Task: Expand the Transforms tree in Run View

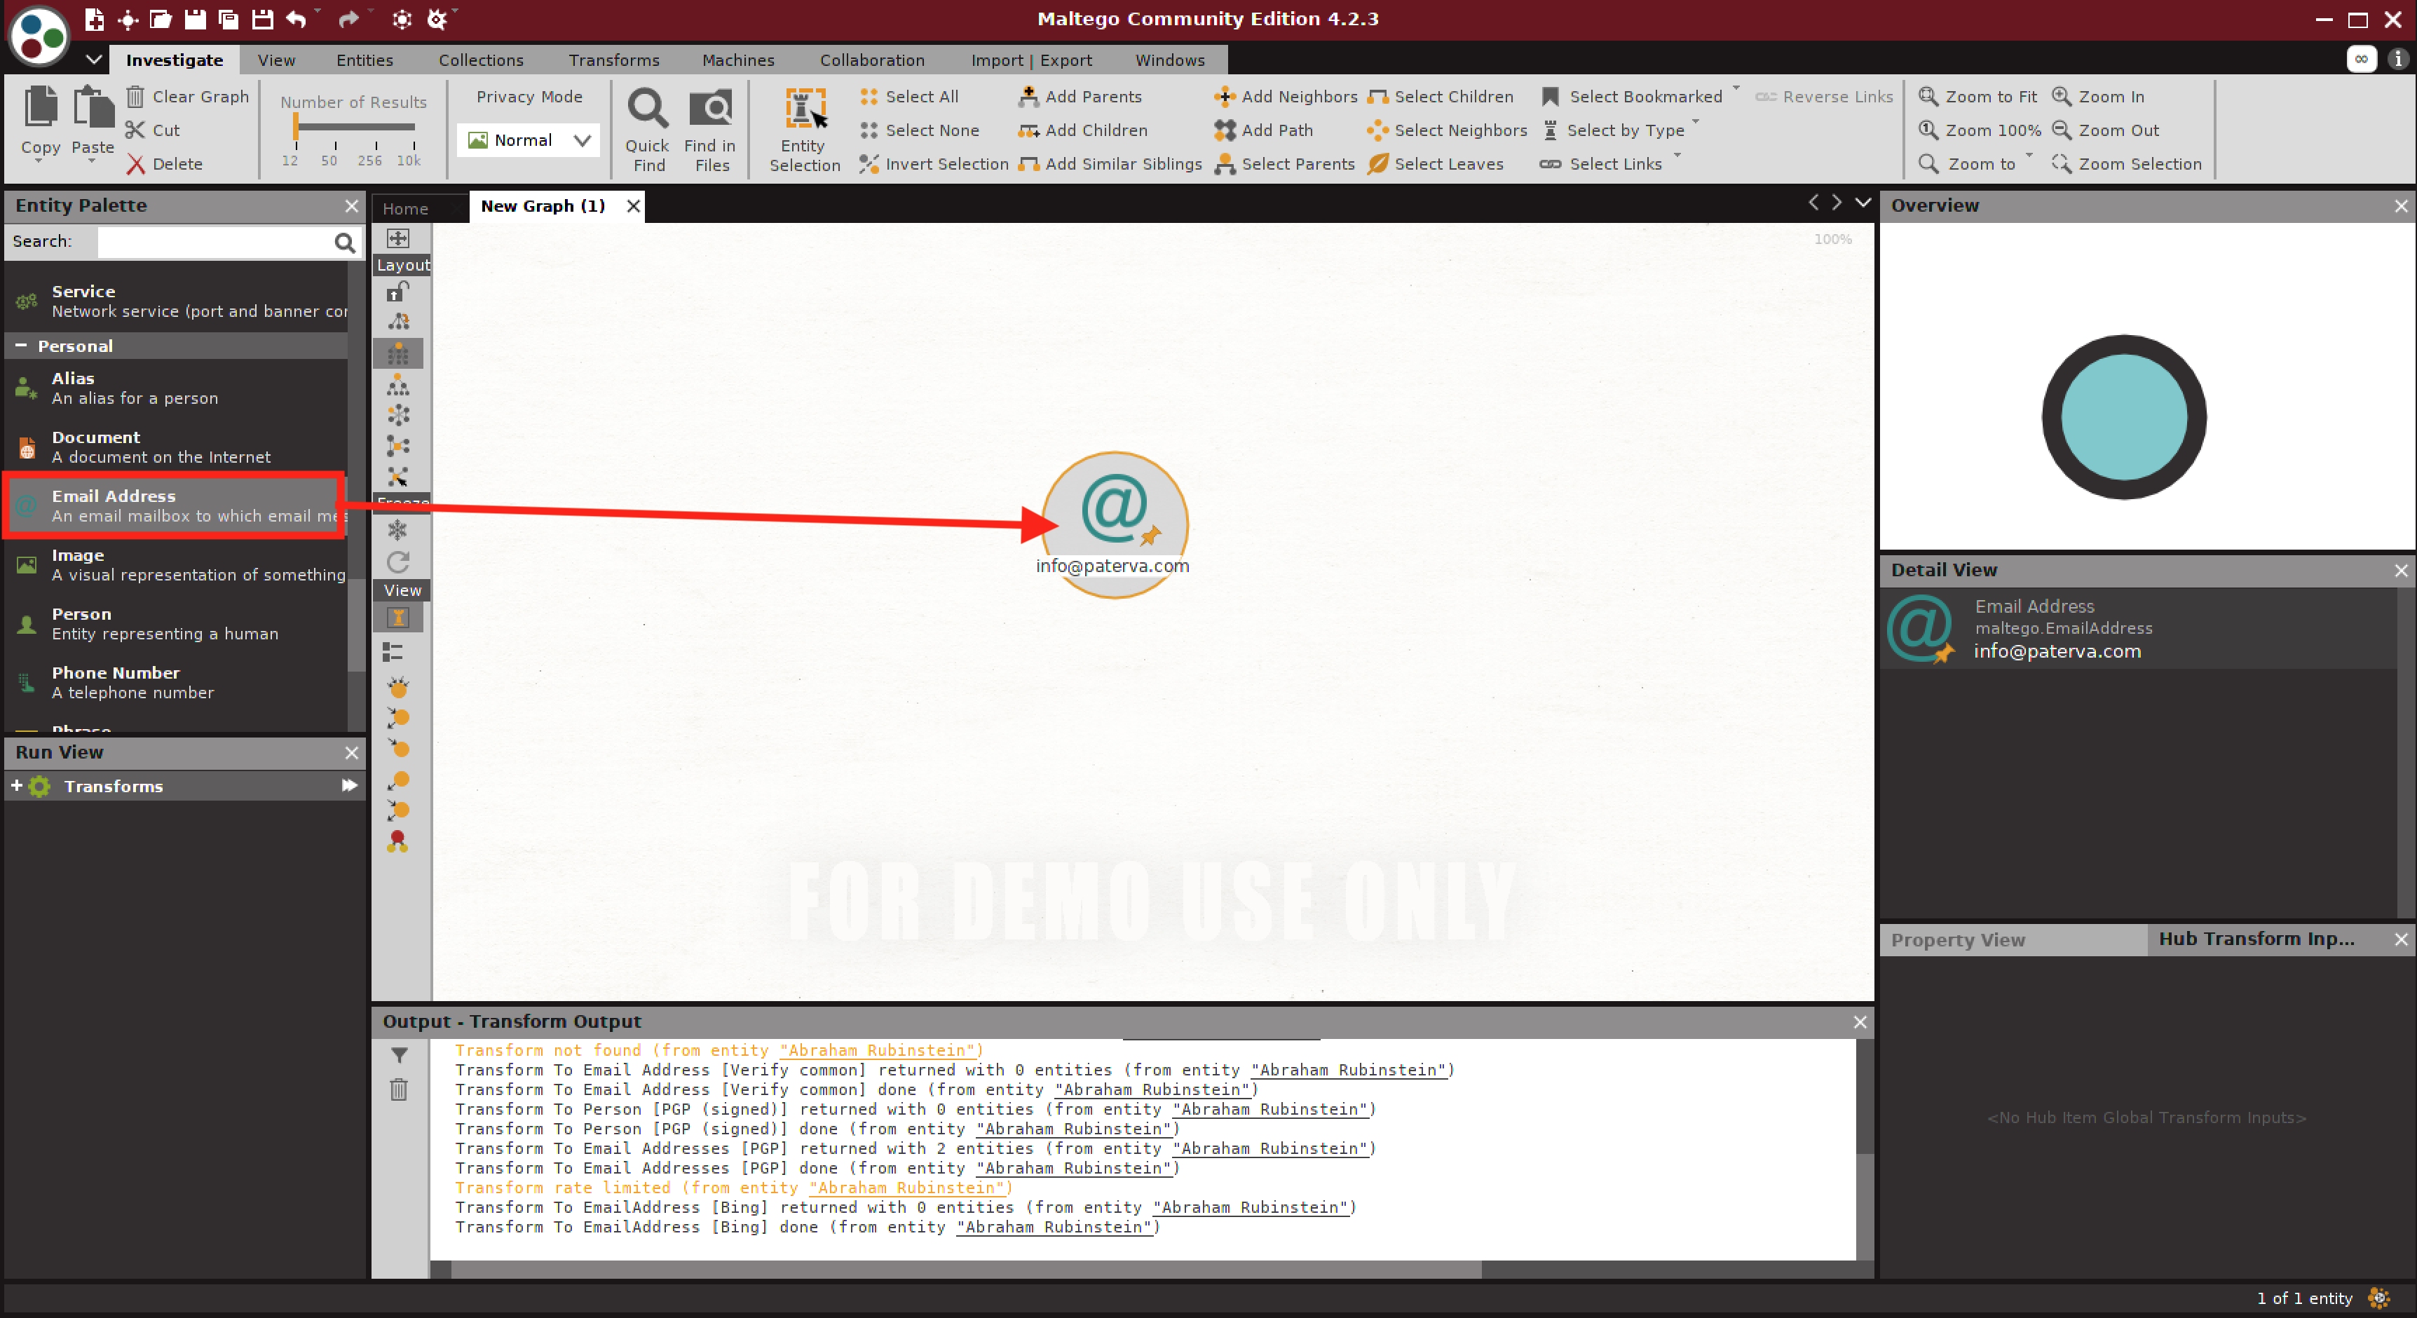Action: [16, 785]
